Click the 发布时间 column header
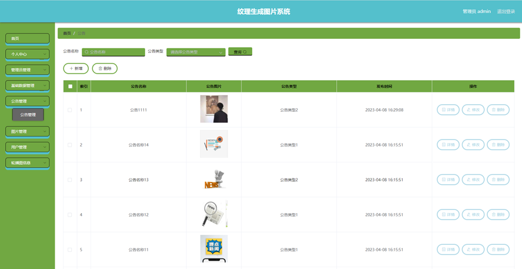Image resolution: width=522 pixels, height=269 pixels. pyautogui.click(x=384, y=87)
